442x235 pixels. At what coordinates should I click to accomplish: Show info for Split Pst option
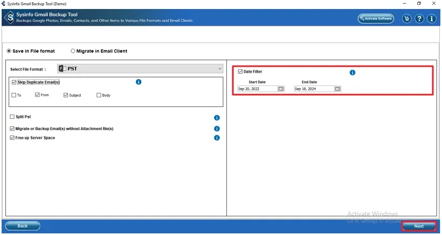[x=217, y=117]
